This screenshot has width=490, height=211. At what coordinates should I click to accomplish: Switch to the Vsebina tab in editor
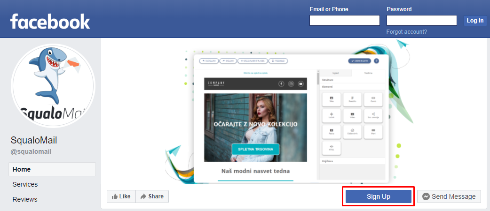coord(368,73)
